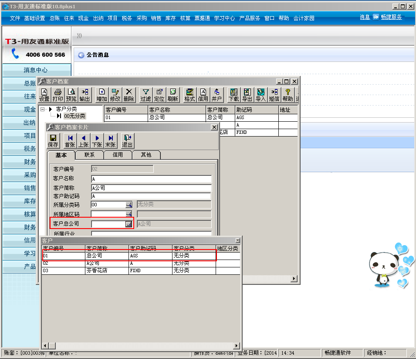Viewport: 416px width, 359px height.
Task: Click the 客户编号 column header in popup
Action: 64,249
